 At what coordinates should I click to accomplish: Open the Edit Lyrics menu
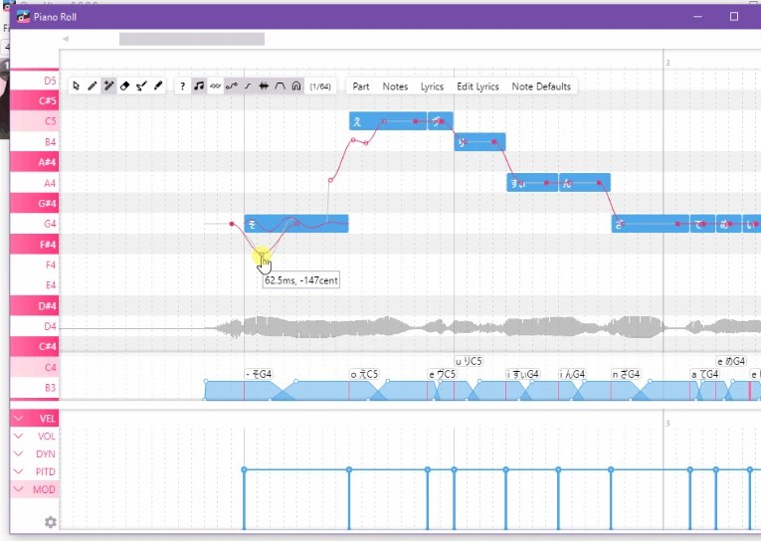[477, 87]
